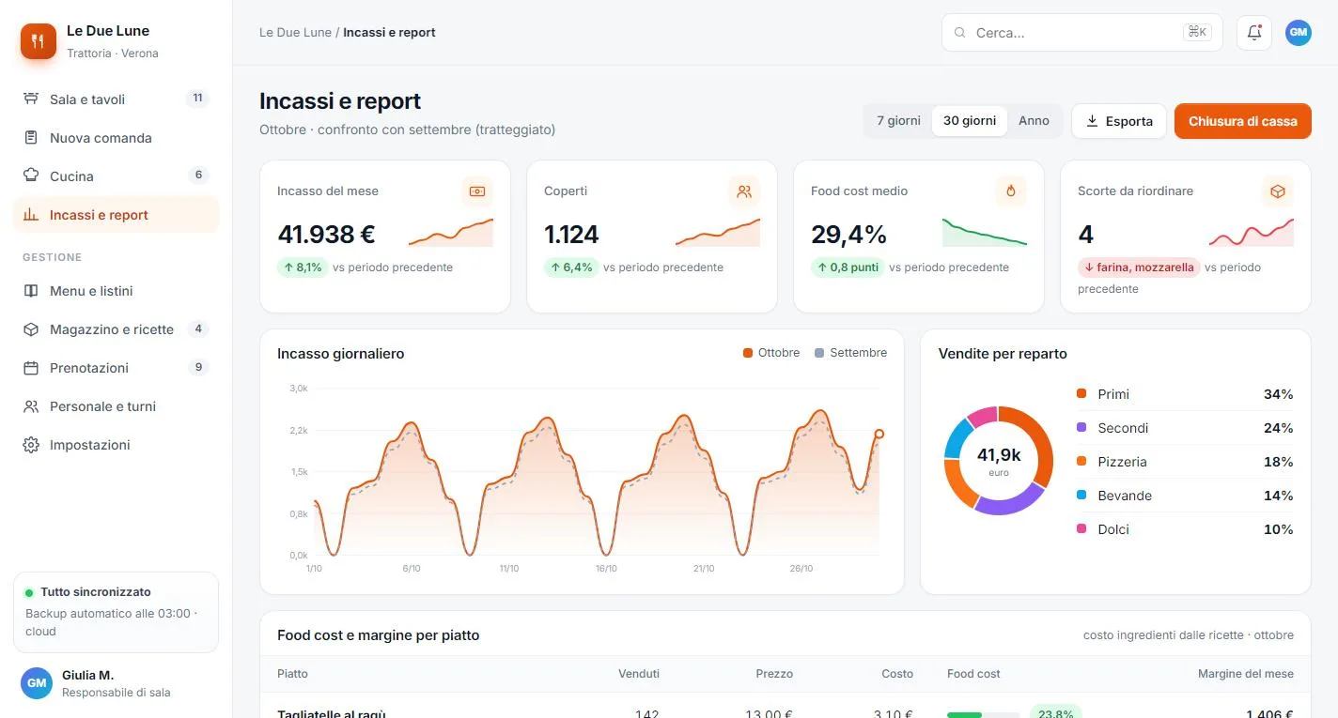Image resolution: width=1338 pixels, height=718 pixels.
Task: Switch the range to Anno
Action: pos(1034,121)
